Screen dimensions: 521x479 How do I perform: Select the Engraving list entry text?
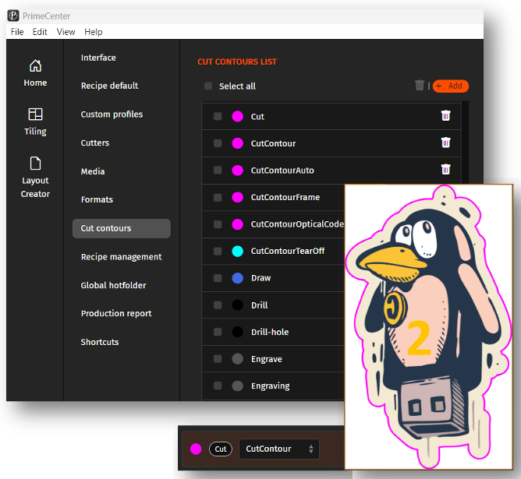270,386
